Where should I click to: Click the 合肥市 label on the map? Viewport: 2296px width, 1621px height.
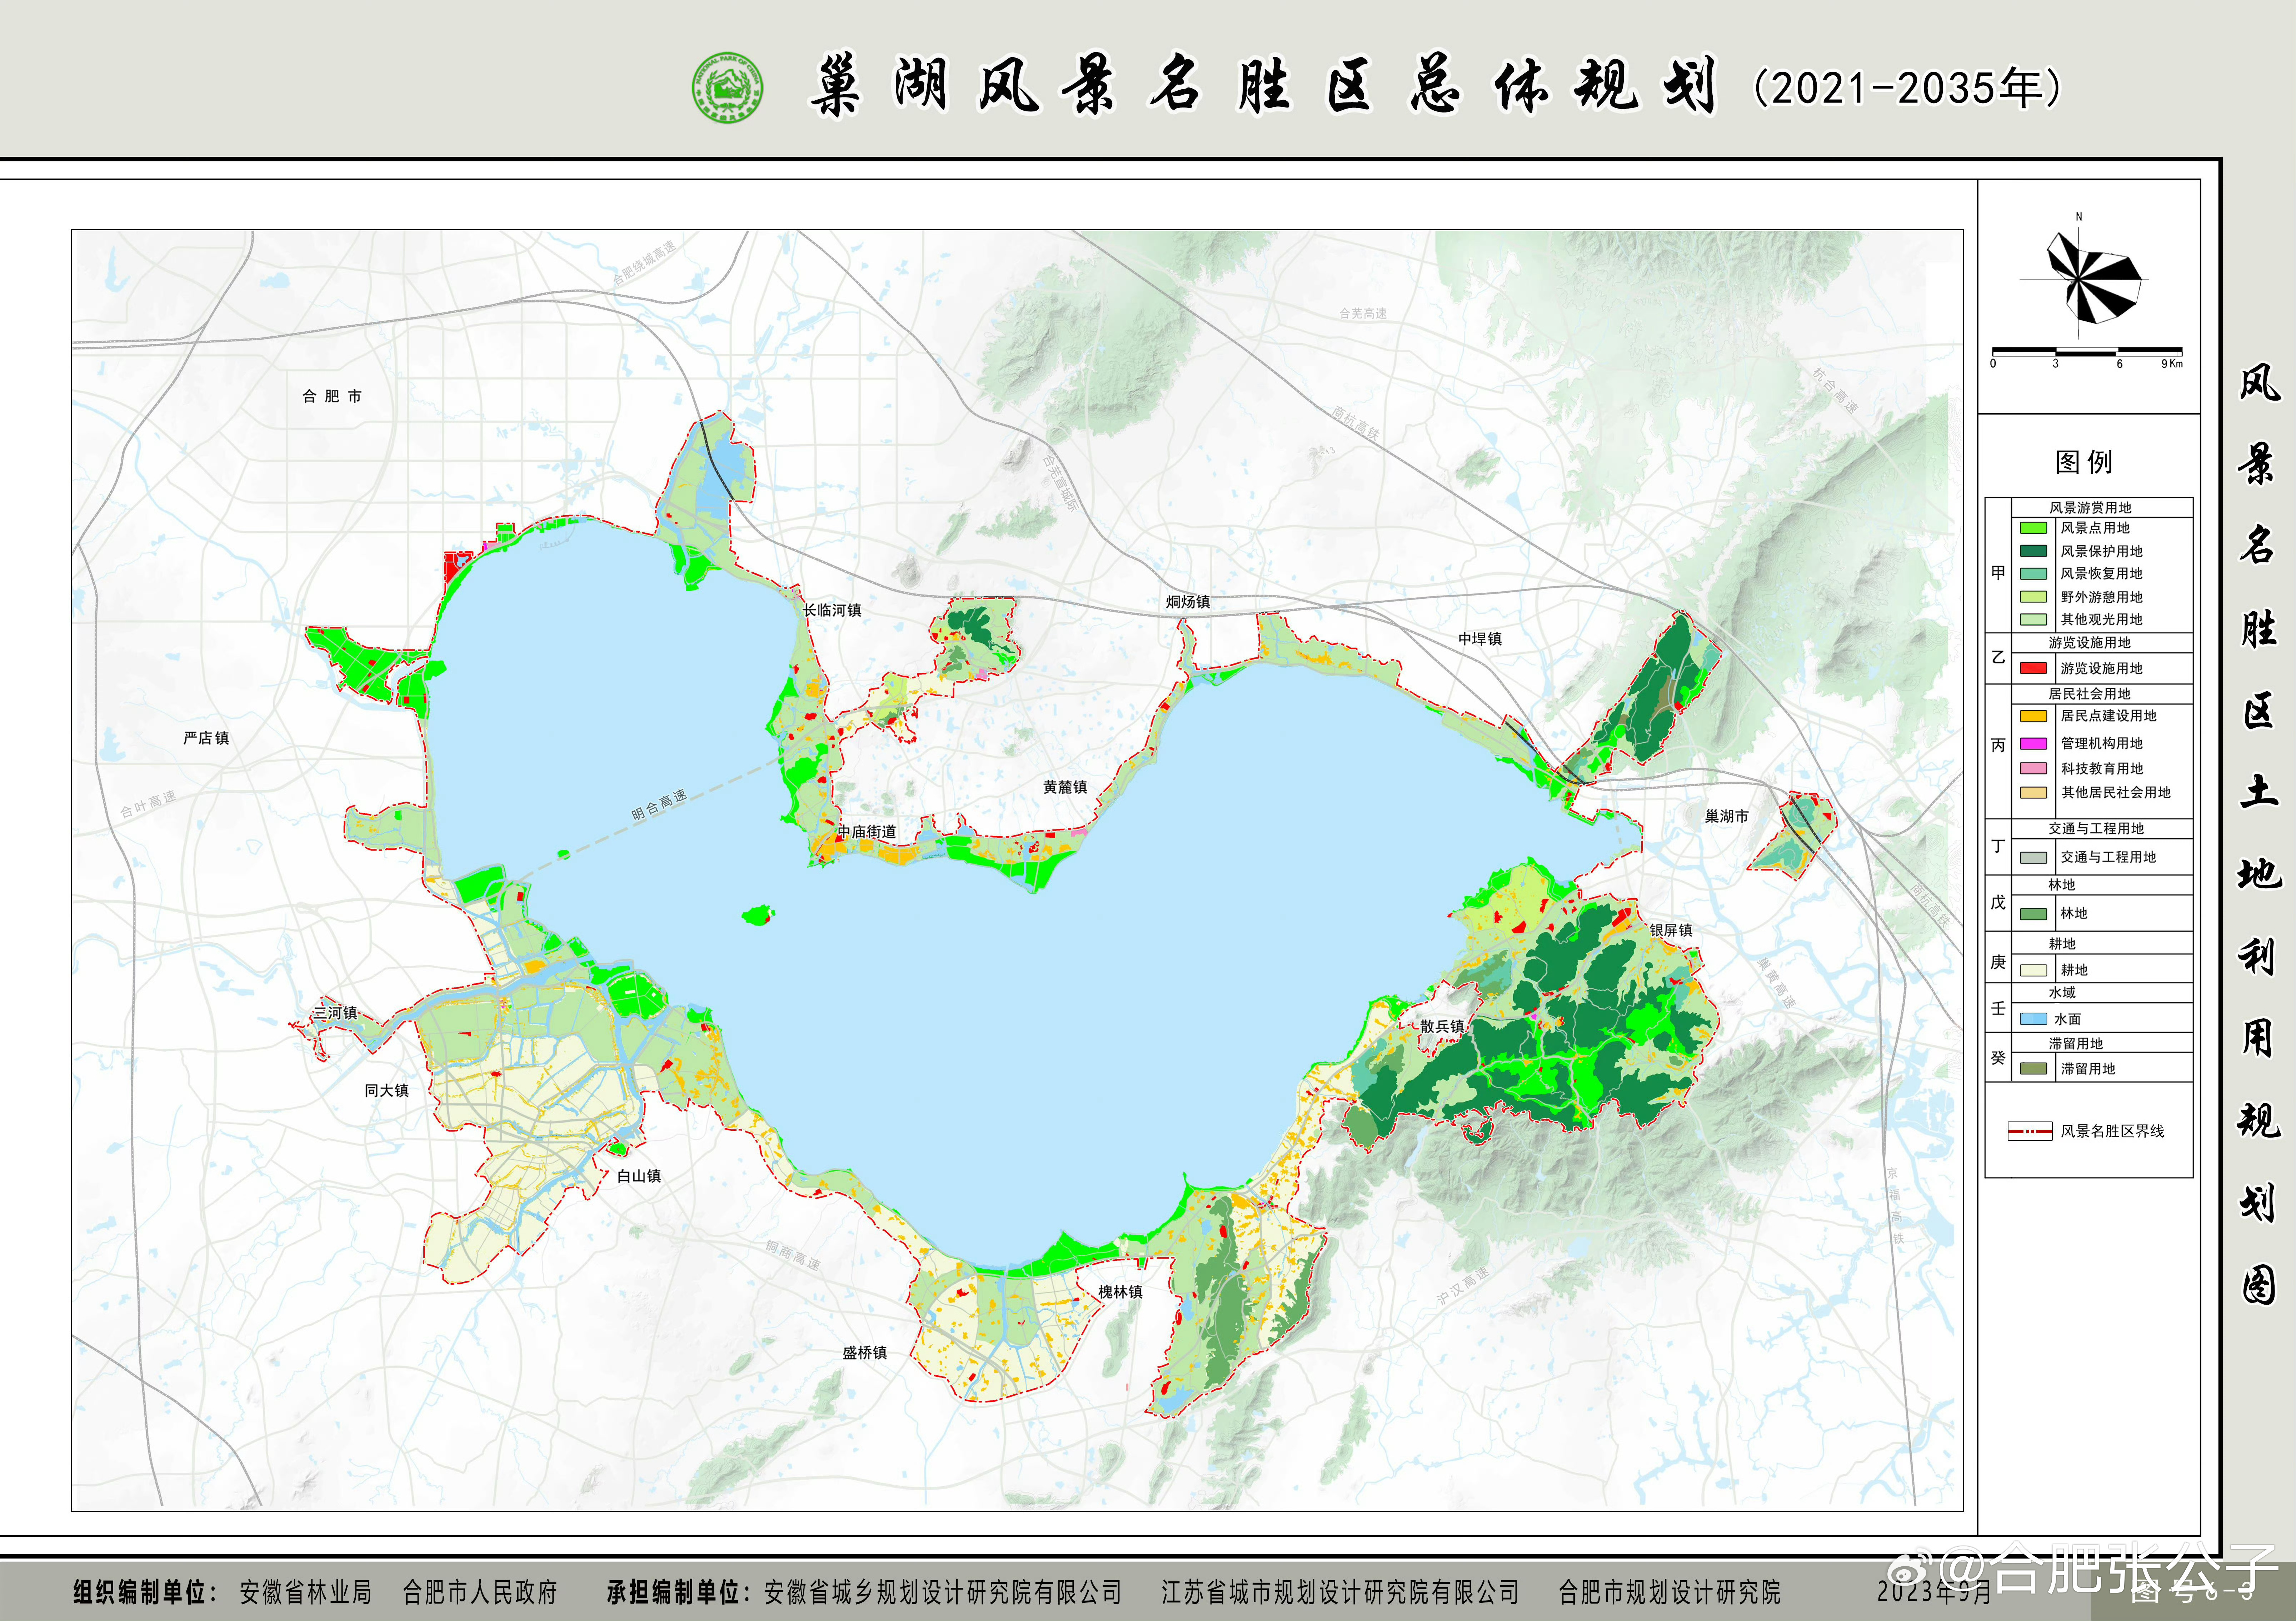(332, 397)
